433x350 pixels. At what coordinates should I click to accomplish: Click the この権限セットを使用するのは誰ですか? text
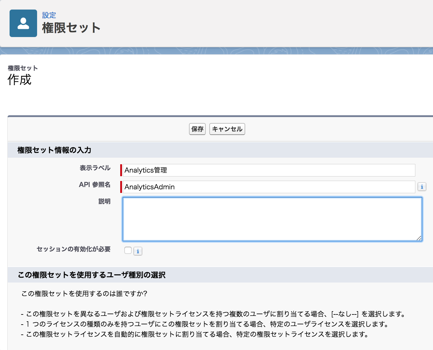[x=84, y=294]
